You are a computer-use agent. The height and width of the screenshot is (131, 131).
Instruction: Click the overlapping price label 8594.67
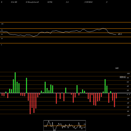123,77
